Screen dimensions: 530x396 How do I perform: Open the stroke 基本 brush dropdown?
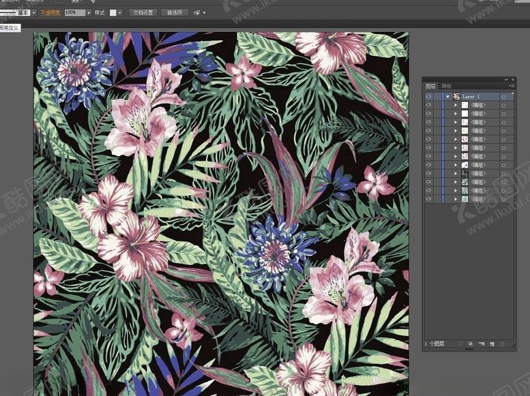(34, 13)
